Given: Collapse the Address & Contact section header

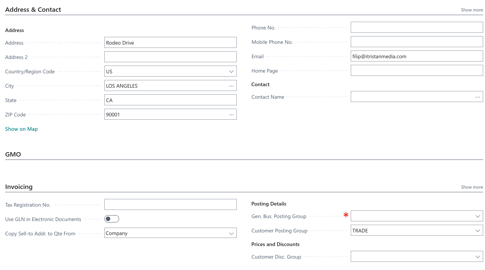Looking at the screenshot, I should point(33,10).
